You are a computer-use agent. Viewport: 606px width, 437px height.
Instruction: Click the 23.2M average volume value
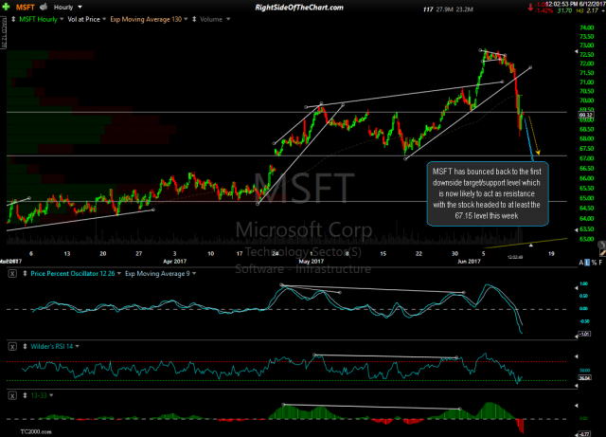pos(465,9)
